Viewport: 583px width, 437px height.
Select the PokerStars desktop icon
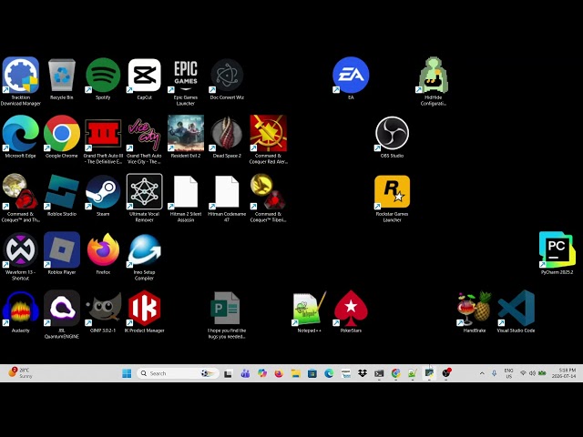(x=351, y=311)
